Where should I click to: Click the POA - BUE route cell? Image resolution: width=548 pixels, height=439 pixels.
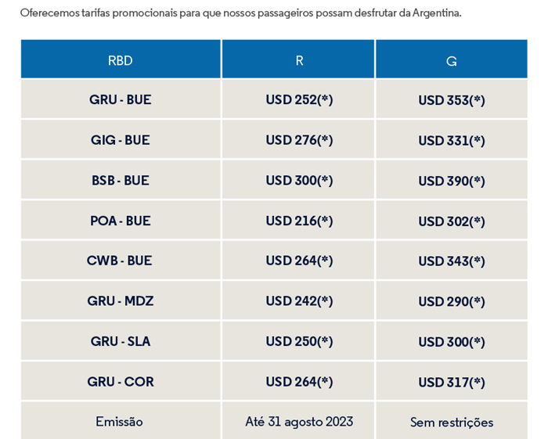click(121, 220)
